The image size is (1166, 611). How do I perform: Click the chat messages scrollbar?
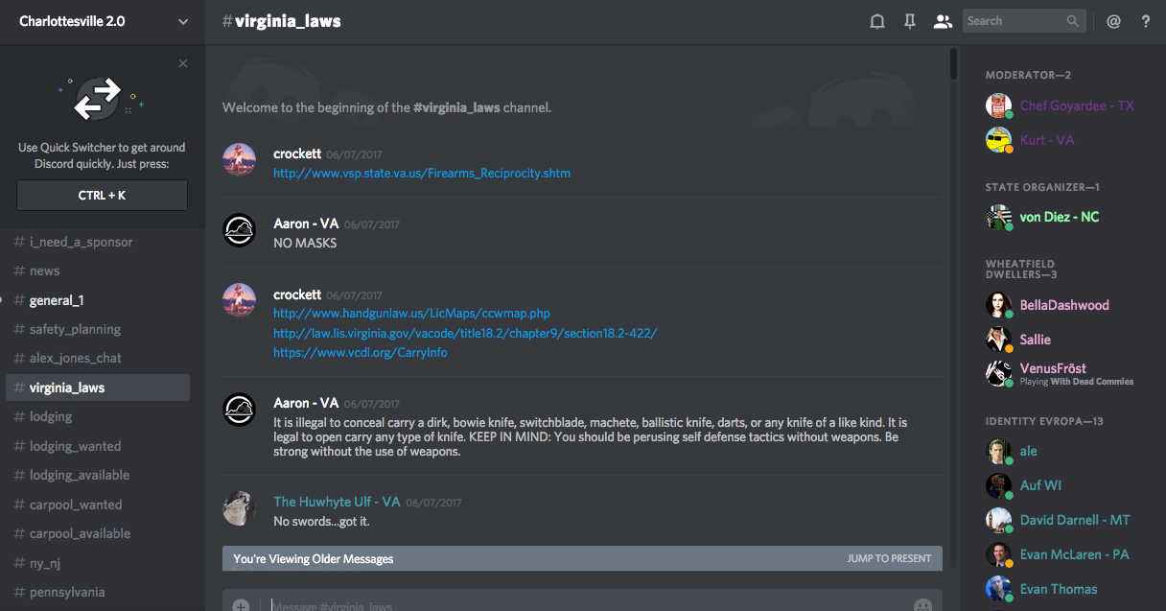953,63
